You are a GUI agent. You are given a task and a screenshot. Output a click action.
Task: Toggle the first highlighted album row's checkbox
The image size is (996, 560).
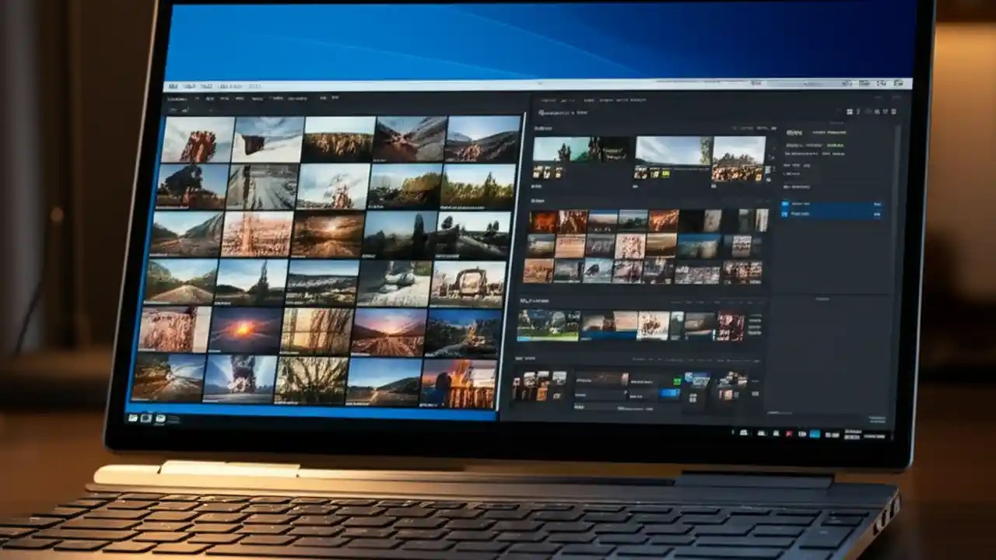(784, 203)
